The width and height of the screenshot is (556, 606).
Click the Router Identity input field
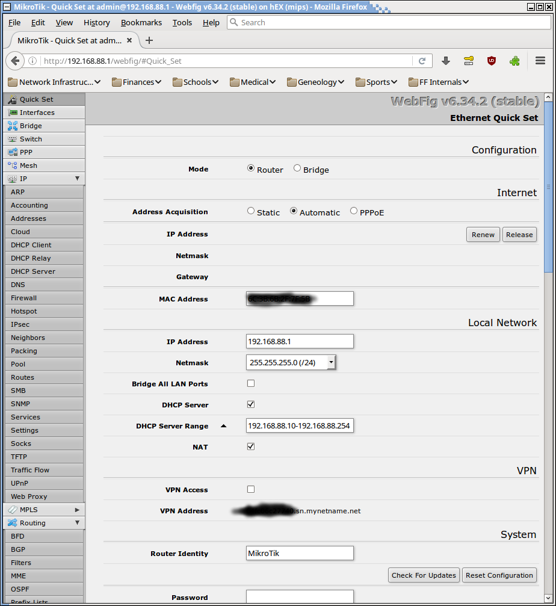coord(300,553)
